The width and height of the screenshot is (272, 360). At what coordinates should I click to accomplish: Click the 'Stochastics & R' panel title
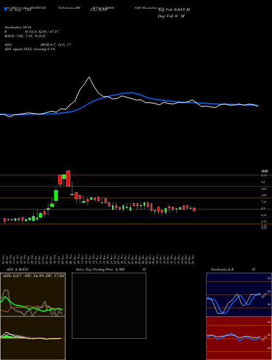coord(222,269)
